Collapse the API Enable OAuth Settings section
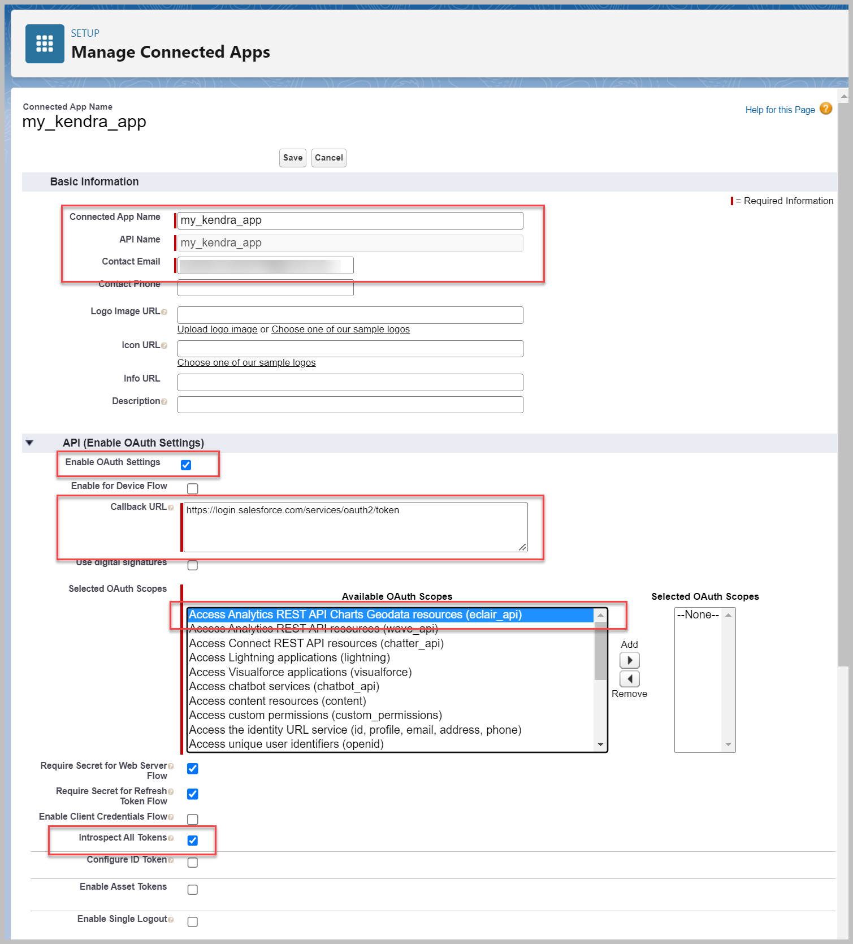853x944 pixels. pyautogui.click(x=30, y=443)
